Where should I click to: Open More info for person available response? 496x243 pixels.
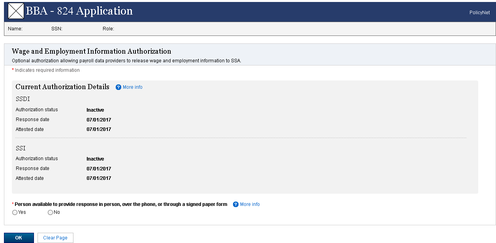[250, 204]
